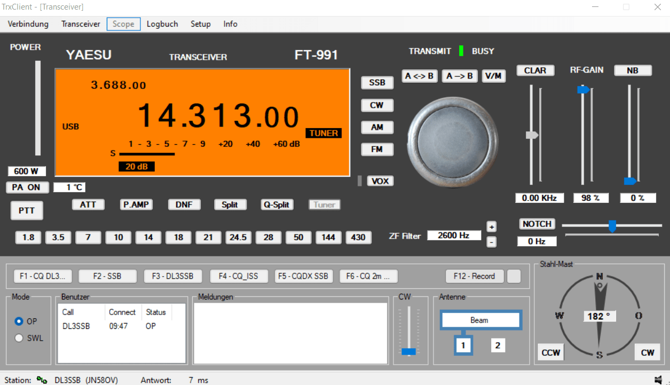
Task: Toggle the DNF filter button
Action: click(184, 205)
